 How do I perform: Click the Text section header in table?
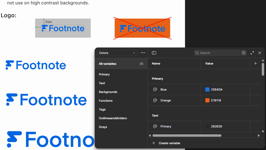155,115
